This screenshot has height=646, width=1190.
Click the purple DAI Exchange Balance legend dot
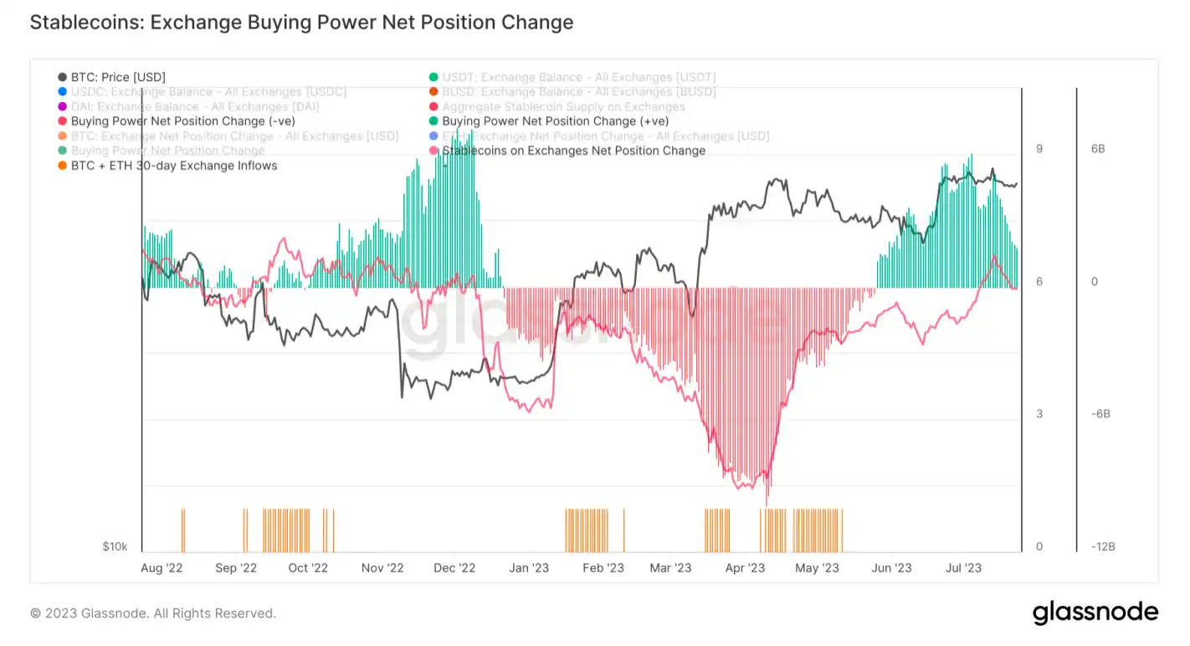click(63, 106)
